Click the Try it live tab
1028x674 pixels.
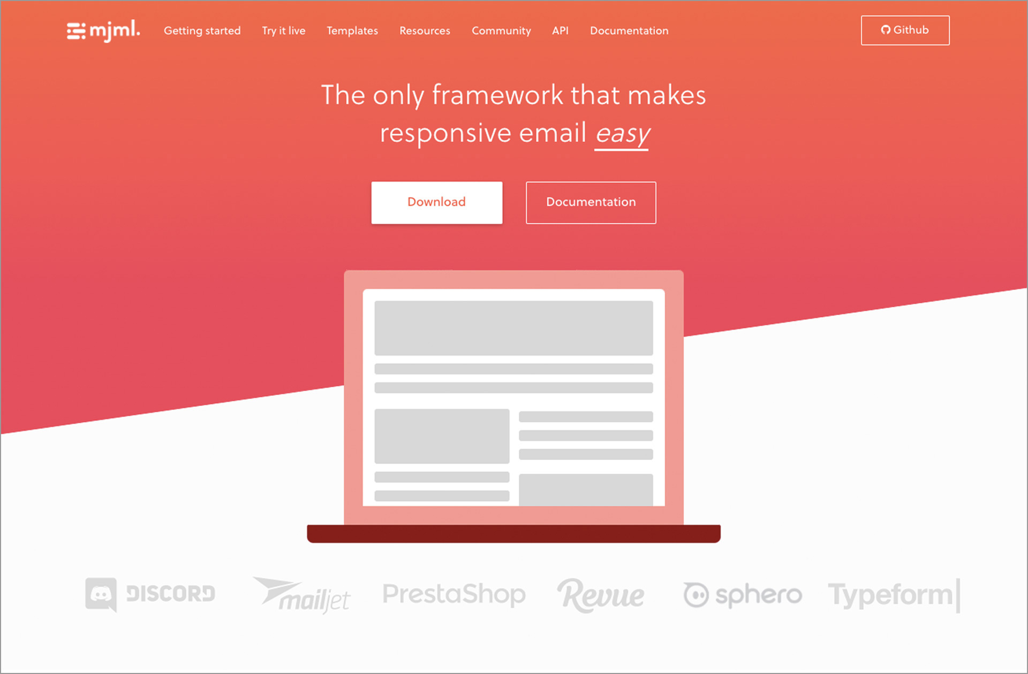284,31
